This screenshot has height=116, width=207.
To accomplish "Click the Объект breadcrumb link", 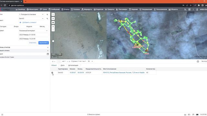I will point(54,65).
